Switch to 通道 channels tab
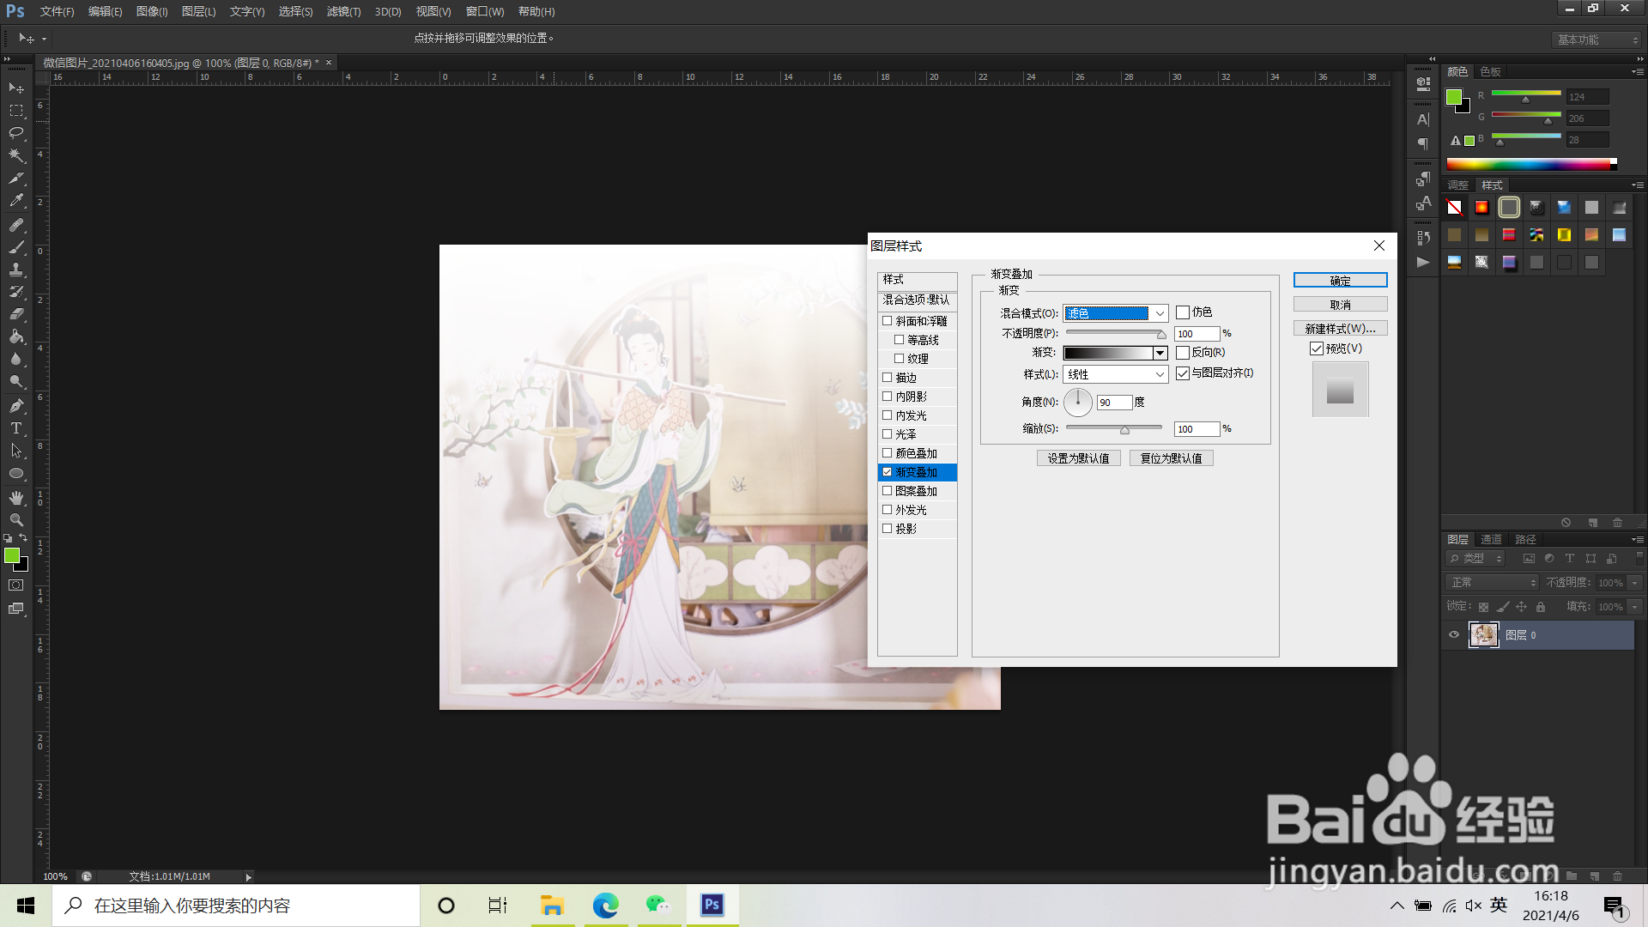The height and width of the screenshot is (927, 1648). click(x=1491, y=540)
